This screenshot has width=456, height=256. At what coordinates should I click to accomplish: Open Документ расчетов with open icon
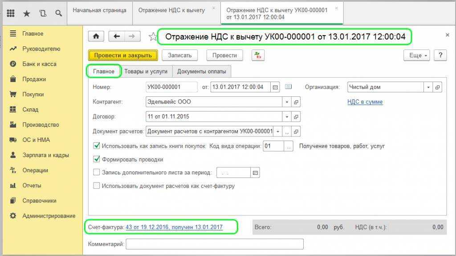pyautogui.click(x=296, y=132)
